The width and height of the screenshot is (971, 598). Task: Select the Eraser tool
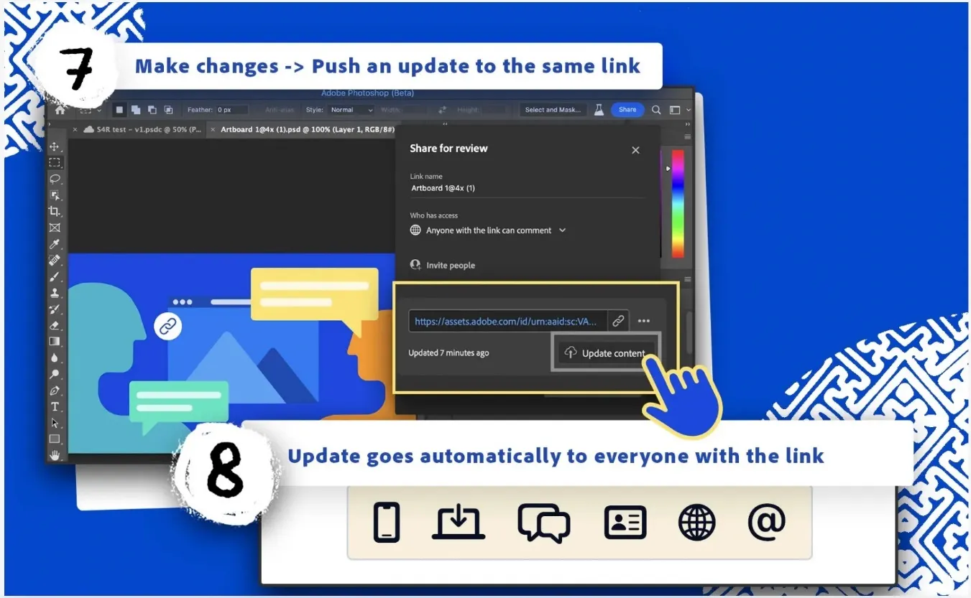pos(55,325)
